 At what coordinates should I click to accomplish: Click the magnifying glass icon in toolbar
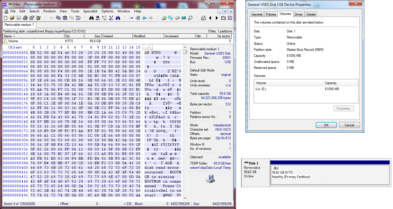click(x=190, y=18)
